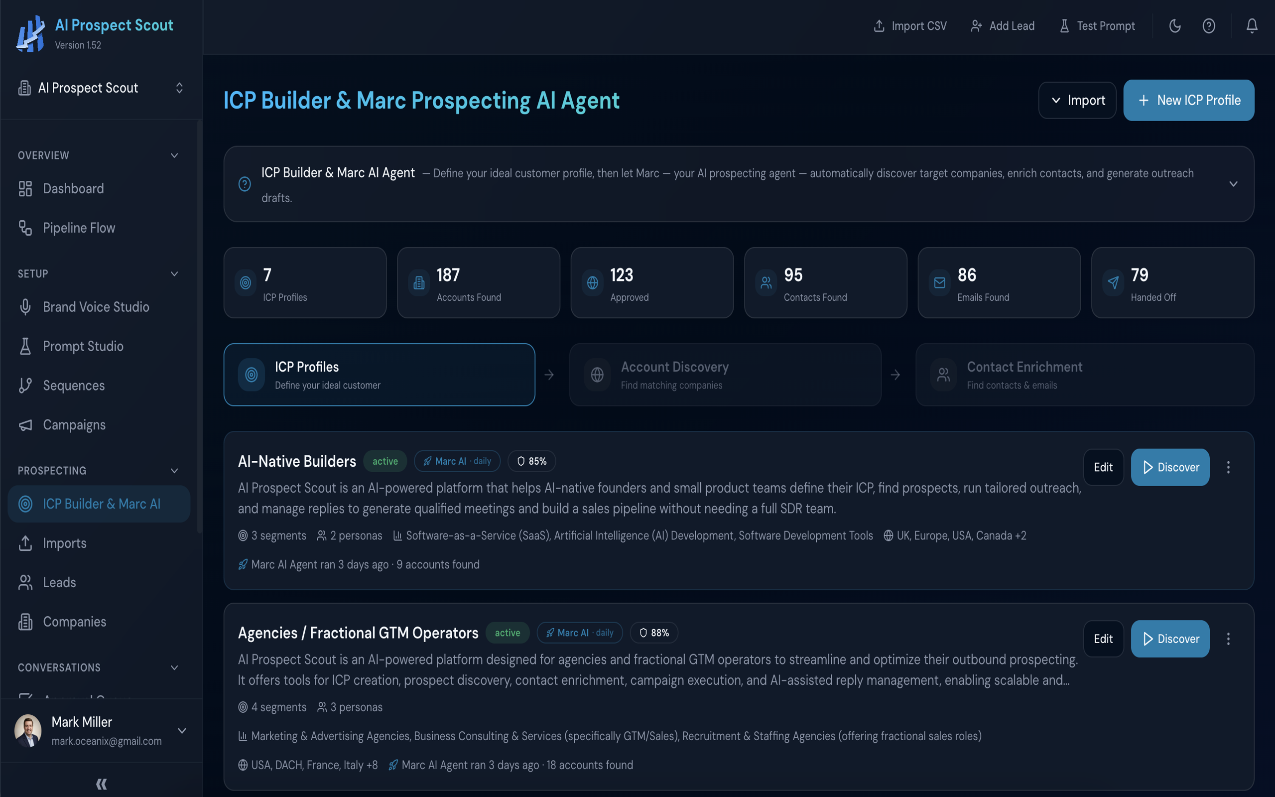Viewport: 1275px width, 797px height.
Task: Expand the info banner about Marc AI Agent
Action: (x=1234, y=184)
